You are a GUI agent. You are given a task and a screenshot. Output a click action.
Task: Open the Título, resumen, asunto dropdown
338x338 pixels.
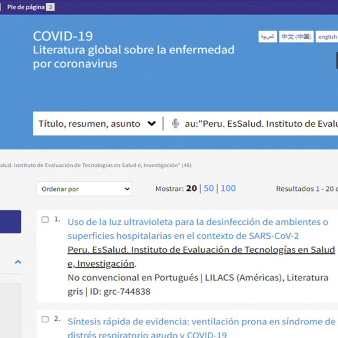click(x=97, y=124)
